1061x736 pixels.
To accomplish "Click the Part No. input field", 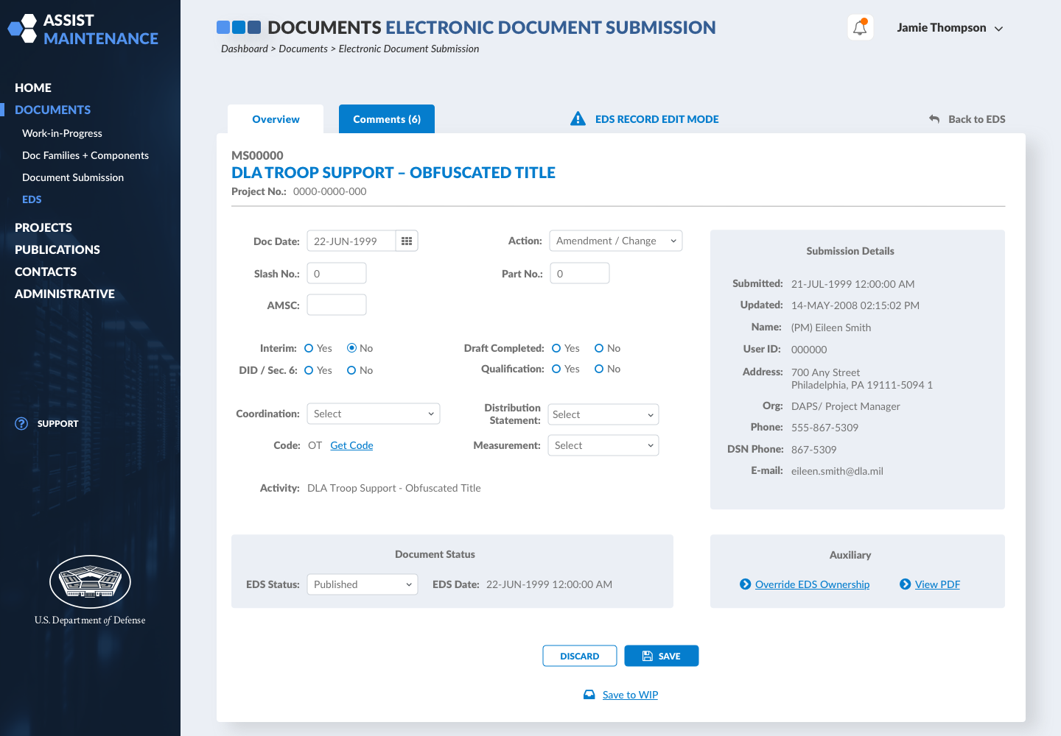I will pyautogui.click(x=580, y=273).
